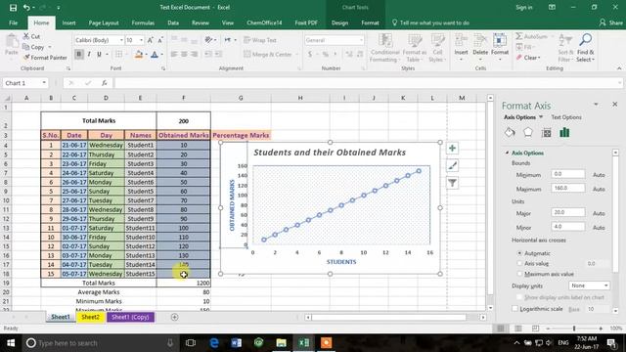
Task: Select the Automatic radio button
Action: point(519,253)
